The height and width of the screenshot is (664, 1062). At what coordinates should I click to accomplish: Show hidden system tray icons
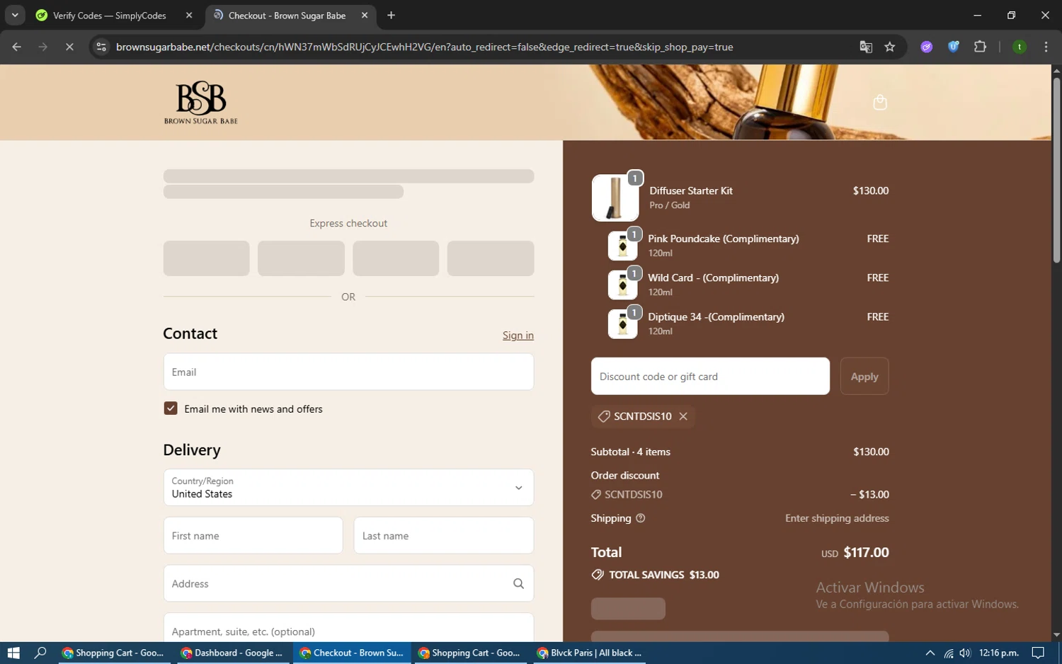point(930,653)
